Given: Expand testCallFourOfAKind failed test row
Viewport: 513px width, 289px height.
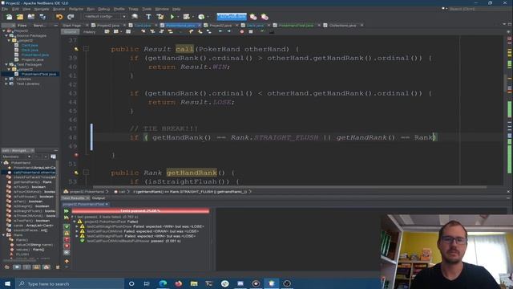Looking at the screenshot, I should click(77, 231).
